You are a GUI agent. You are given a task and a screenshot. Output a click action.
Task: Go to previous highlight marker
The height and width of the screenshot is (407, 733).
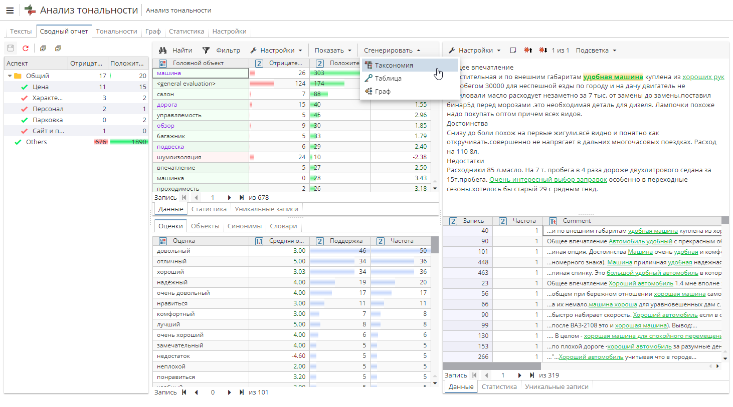528,50
